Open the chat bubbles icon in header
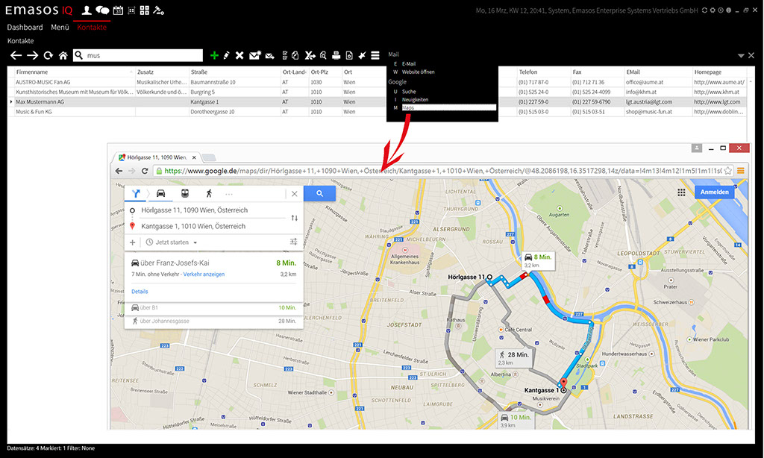Image resolution: width=764 pixels, height=458 pixels. tap(102, 10)
